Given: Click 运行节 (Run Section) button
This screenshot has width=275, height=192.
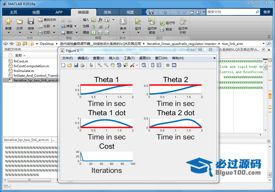Looking at the screenshot, I should pyautogui.click(x=167, y=23).
